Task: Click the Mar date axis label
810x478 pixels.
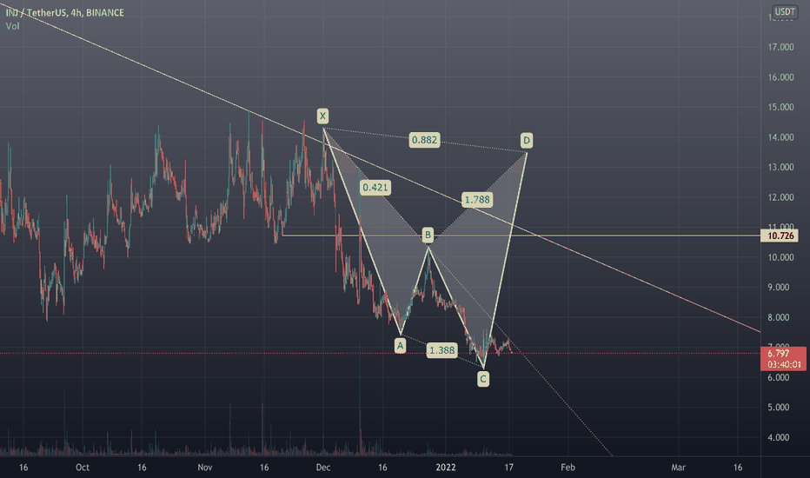Action: click(x=678, y=468)
